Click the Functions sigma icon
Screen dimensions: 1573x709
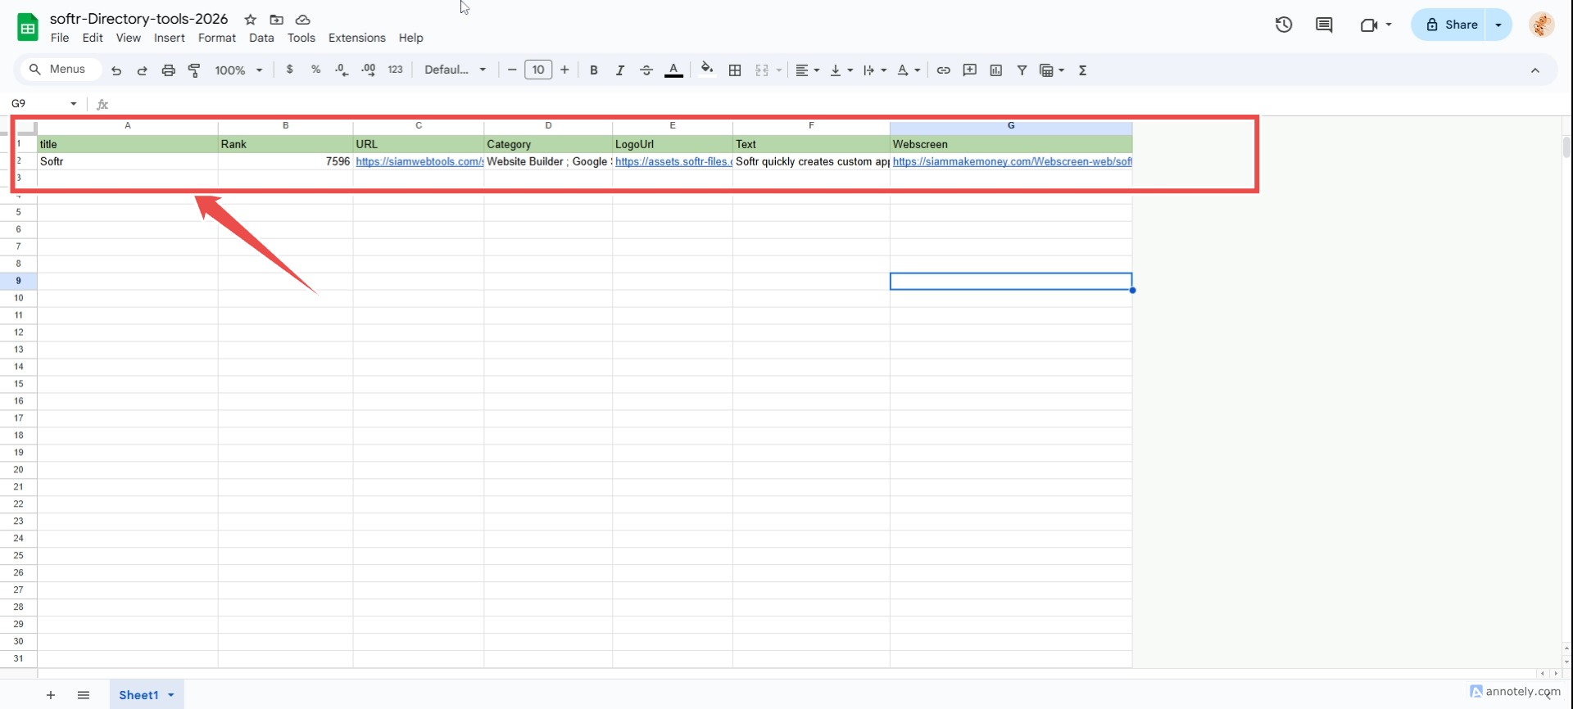pyautogui.click(x=1082, y=70)
